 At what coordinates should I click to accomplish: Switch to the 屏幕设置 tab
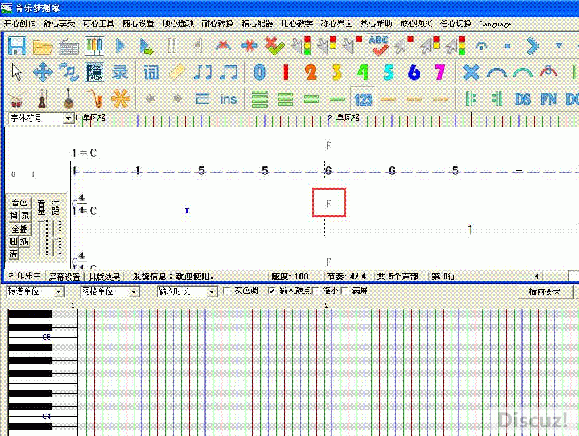coord(65,277)
